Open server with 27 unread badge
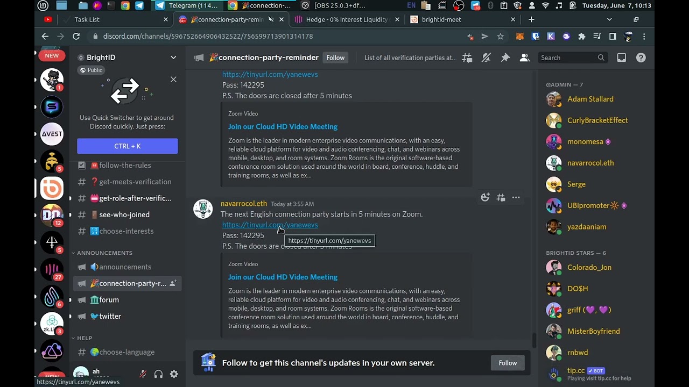 [52, 269]
